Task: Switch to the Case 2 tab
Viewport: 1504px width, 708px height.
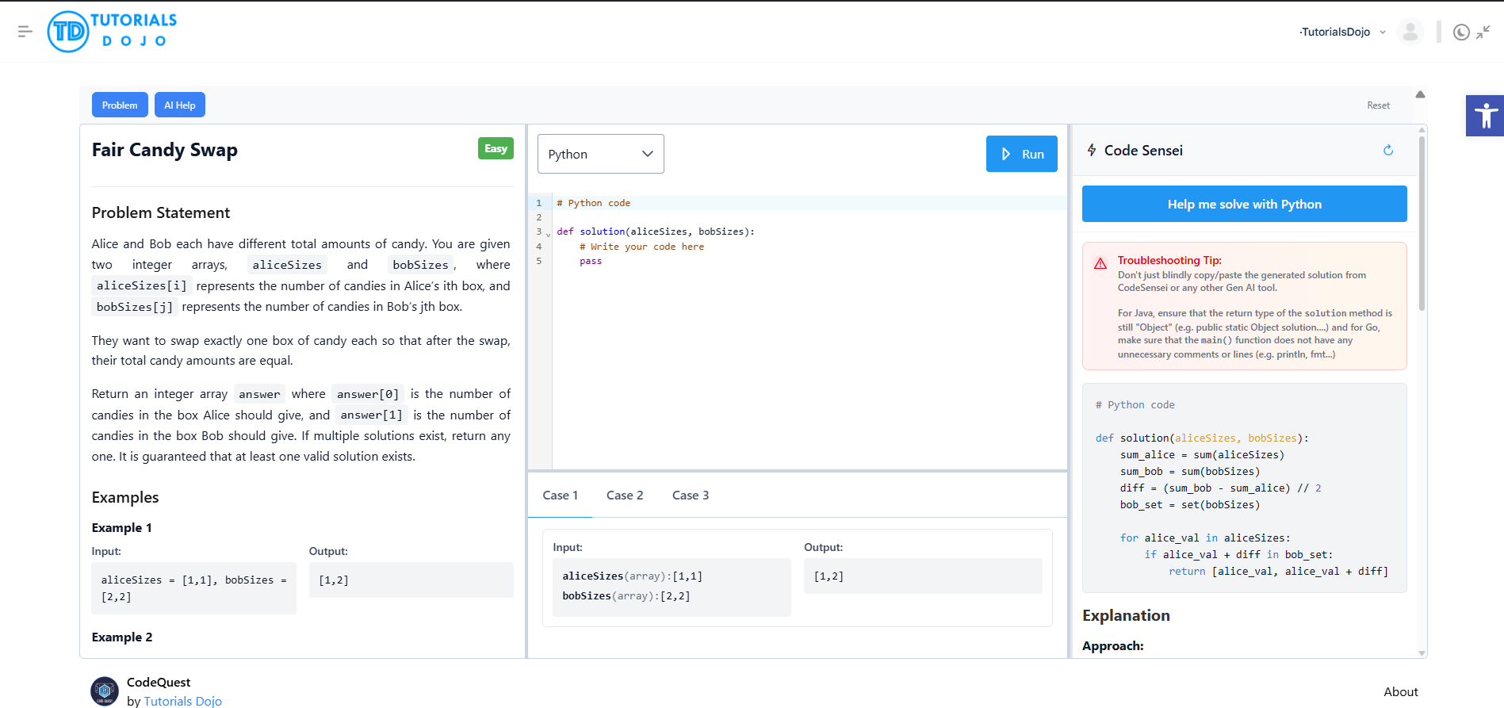Action: 625,496
